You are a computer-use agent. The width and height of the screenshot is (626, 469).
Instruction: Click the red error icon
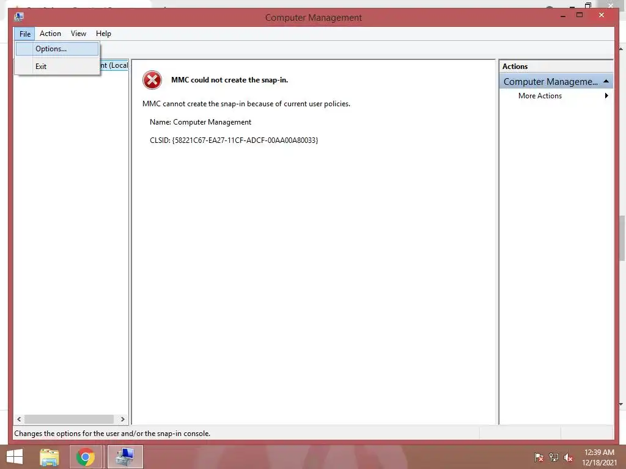(x=152, y=80)
